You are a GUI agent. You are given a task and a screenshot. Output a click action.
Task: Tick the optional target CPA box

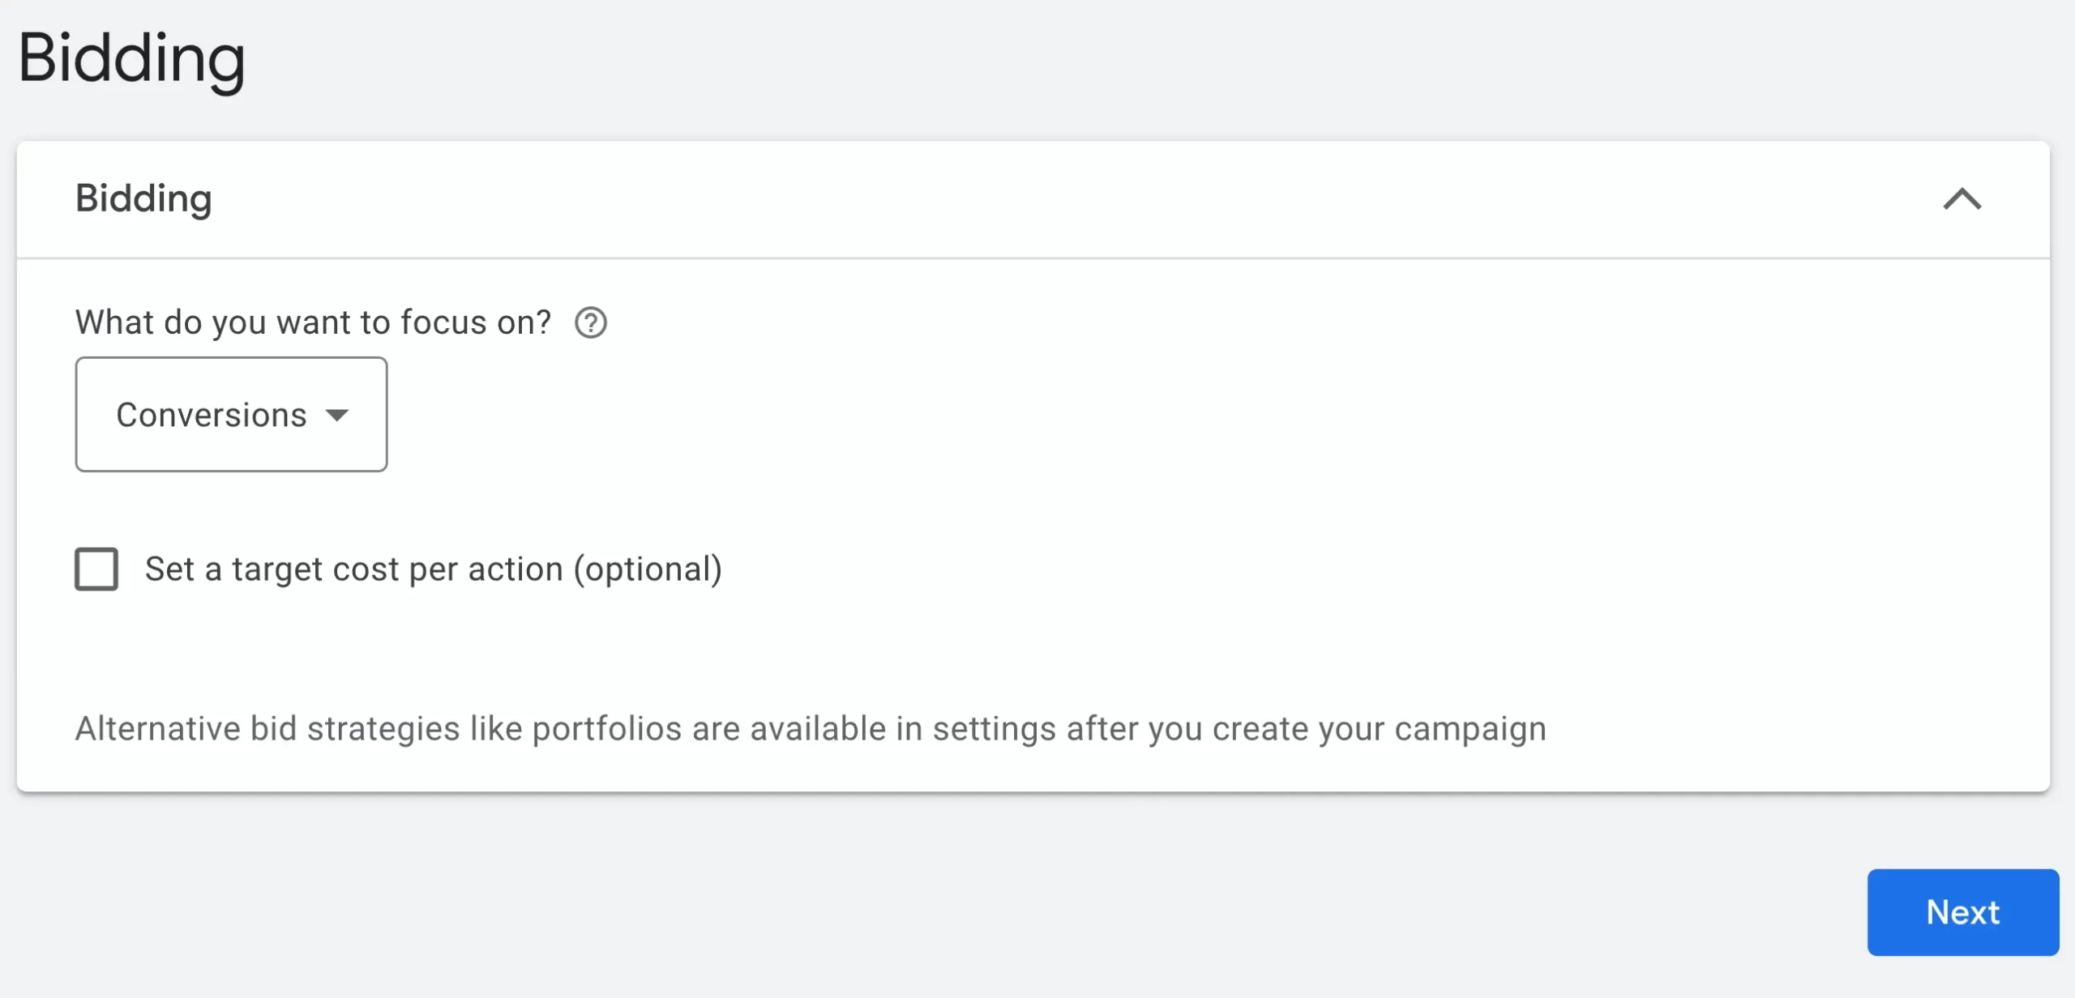pos(96,569)
